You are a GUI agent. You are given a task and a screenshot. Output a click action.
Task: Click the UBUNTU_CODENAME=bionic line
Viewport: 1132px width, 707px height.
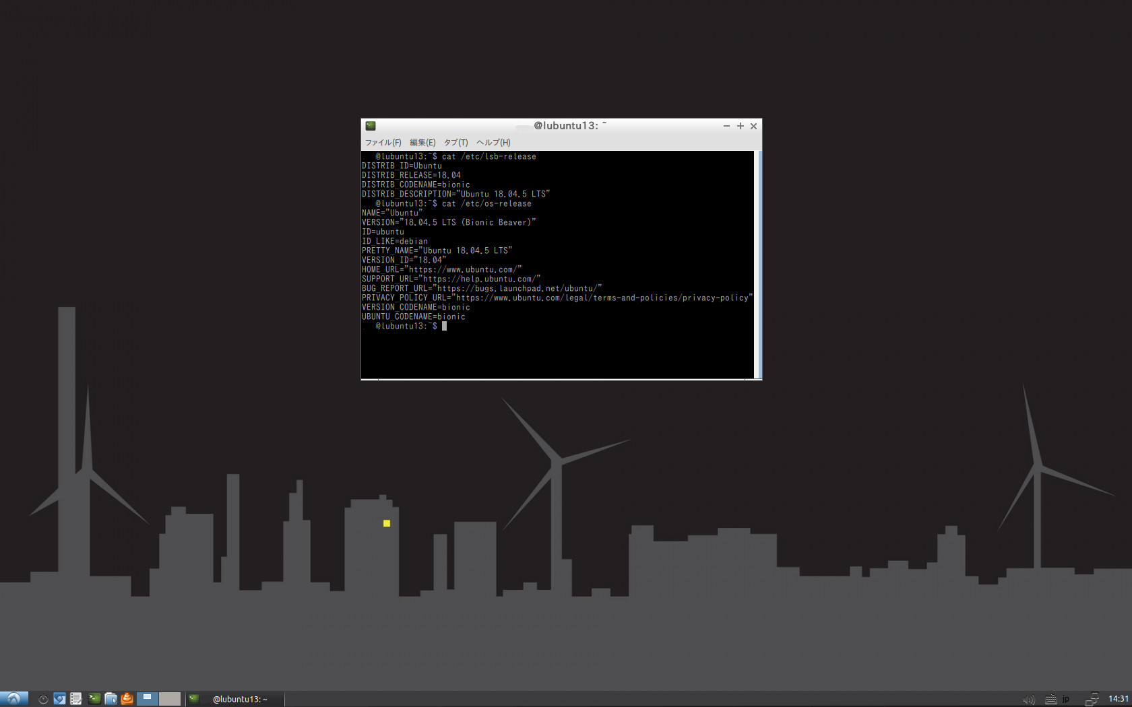coord(414,316)
